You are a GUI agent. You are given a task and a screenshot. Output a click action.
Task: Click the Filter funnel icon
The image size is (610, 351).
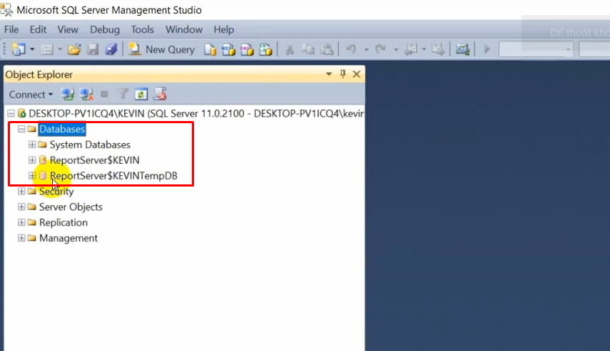point(123,95)
